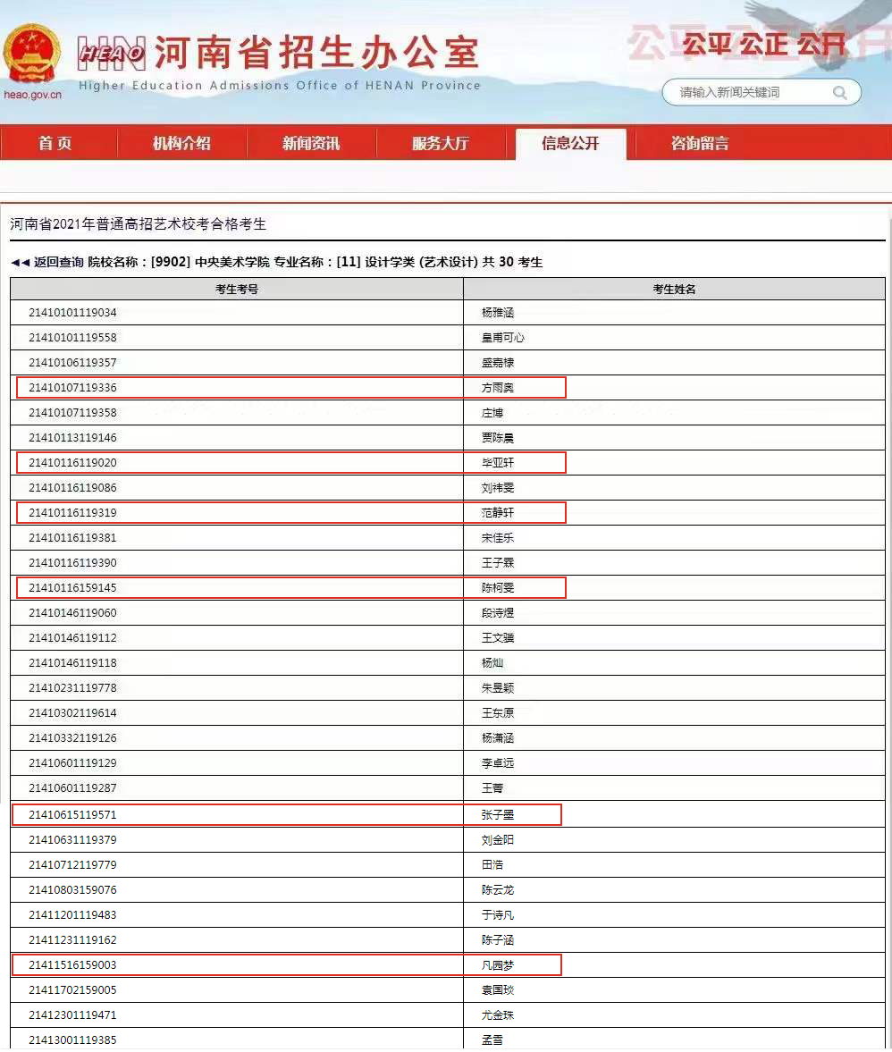Select exam number 21410601119129
The width and height of the screenshot is (892, 1052).
click(72, 763)
